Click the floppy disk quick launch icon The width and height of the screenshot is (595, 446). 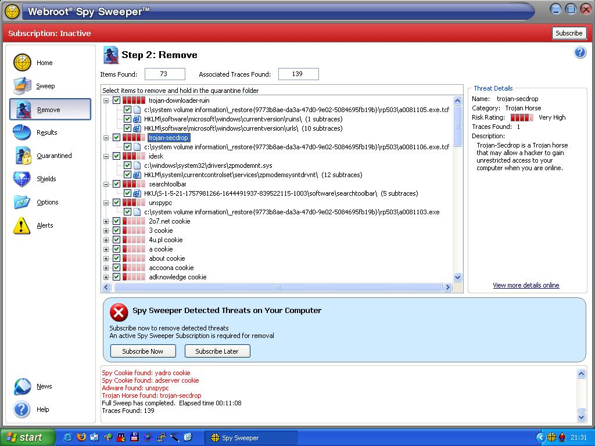(134, 437)
